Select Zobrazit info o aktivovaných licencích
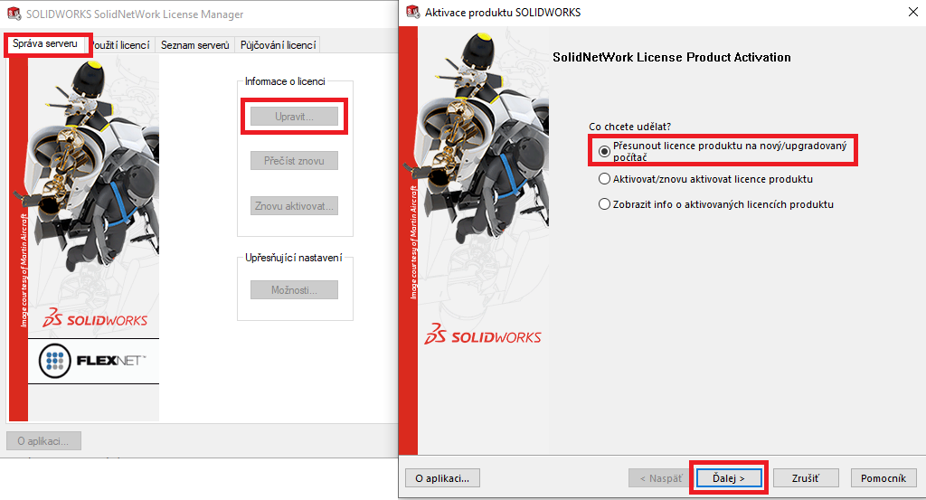This screenshot has height=500, width=926. point(716,204)
